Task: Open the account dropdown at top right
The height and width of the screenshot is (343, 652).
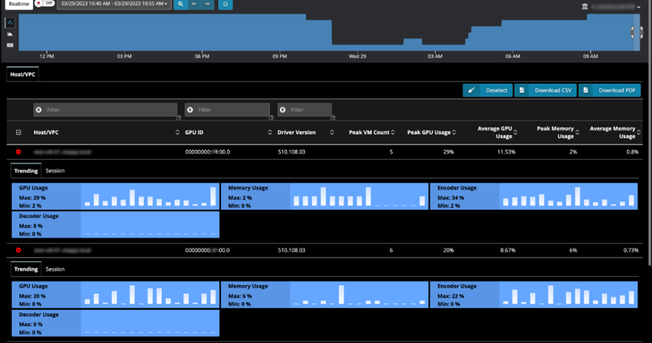Action: pos(613,7)
